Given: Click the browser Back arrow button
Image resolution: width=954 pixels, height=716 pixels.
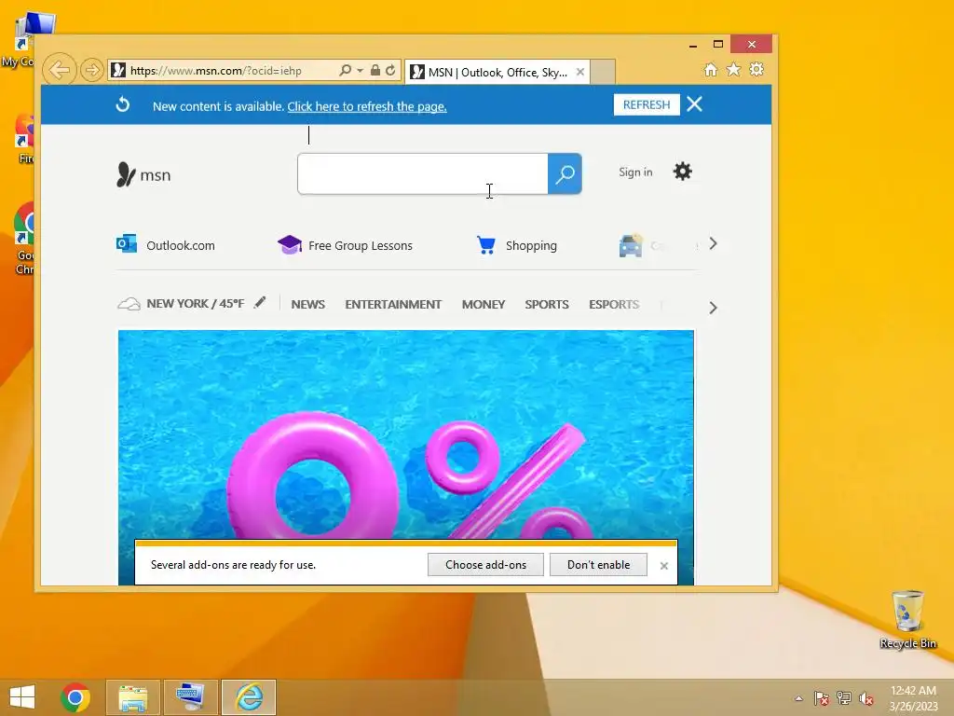Looking at the screenshot, I should 60,70.
